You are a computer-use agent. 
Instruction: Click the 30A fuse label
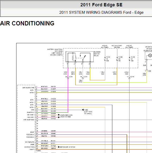[132, 61]
